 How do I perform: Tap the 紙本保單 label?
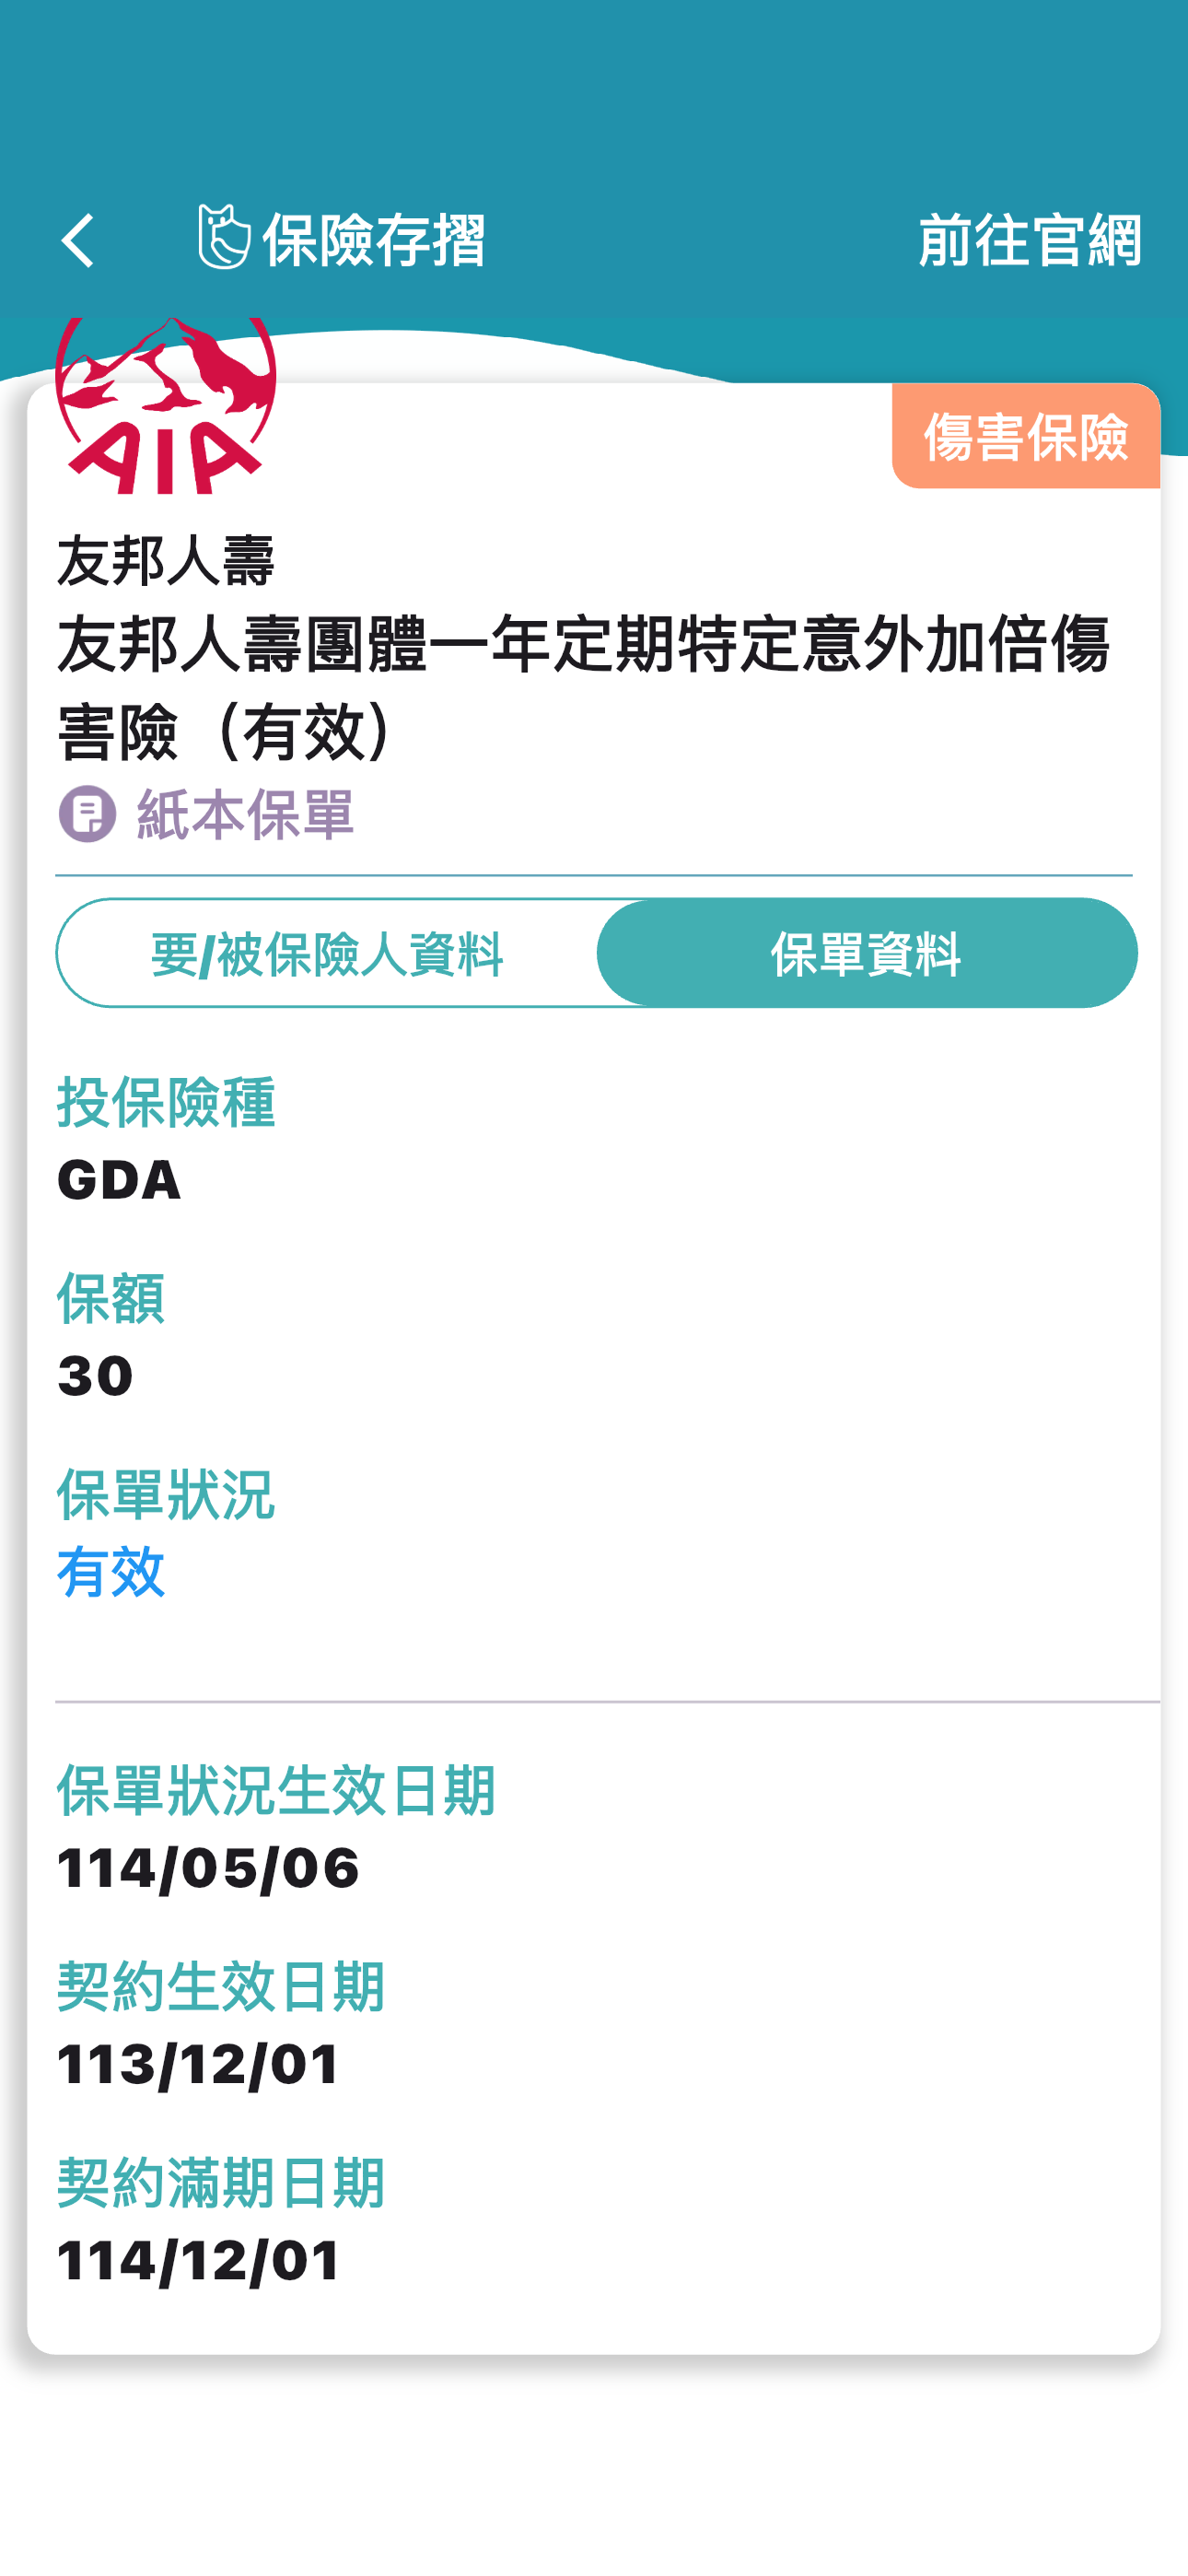coord(245,814)
